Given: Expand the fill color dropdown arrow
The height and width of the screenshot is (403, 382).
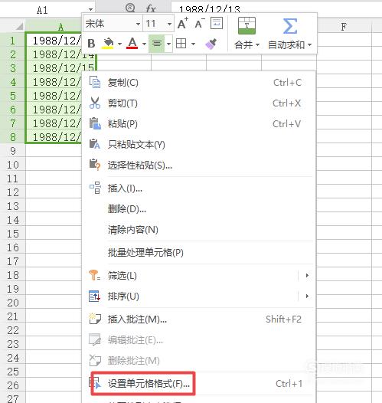Looking at the screenshot, I should click(119, 44).
